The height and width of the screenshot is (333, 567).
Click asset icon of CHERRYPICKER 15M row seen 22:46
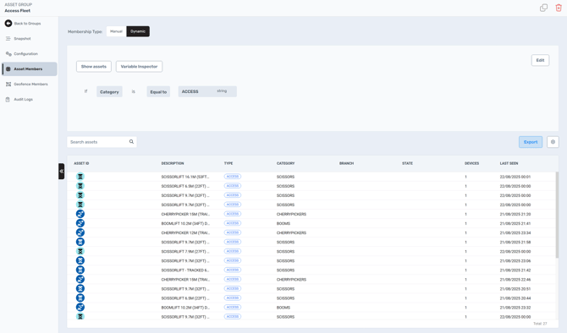tap(80, 279)
